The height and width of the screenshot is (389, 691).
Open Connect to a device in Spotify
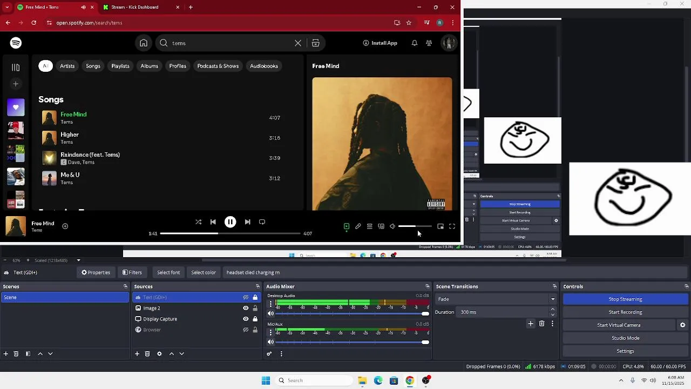[381, 226]
